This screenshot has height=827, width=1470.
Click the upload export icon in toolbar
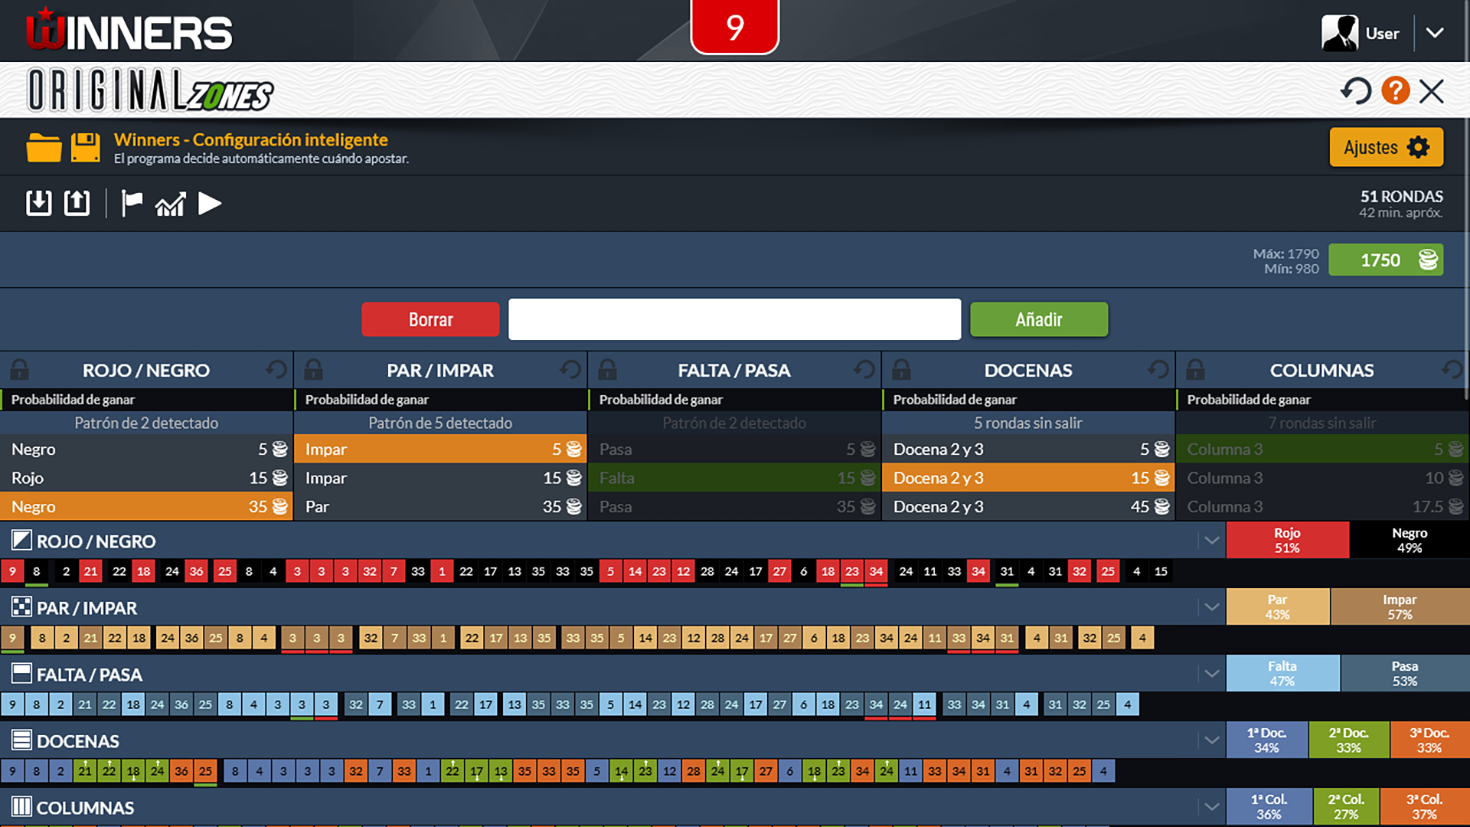coord(77,203)
